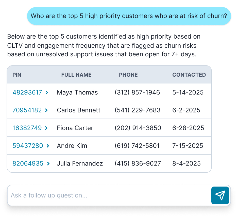Click chevron arrow beside PIN 59437280
Screen dimensions: 238x216
pos(48,146)
